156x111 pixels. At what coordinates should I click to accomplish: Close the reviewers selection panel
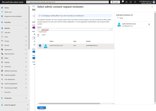click(x=152, y=7)
